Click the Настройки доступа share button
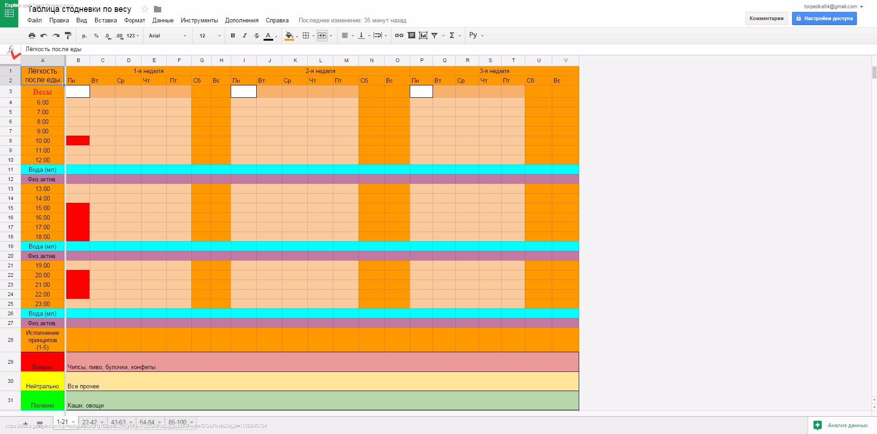This screenshot has width=877, height=434. pyautogui.click(x=824, y=18)
